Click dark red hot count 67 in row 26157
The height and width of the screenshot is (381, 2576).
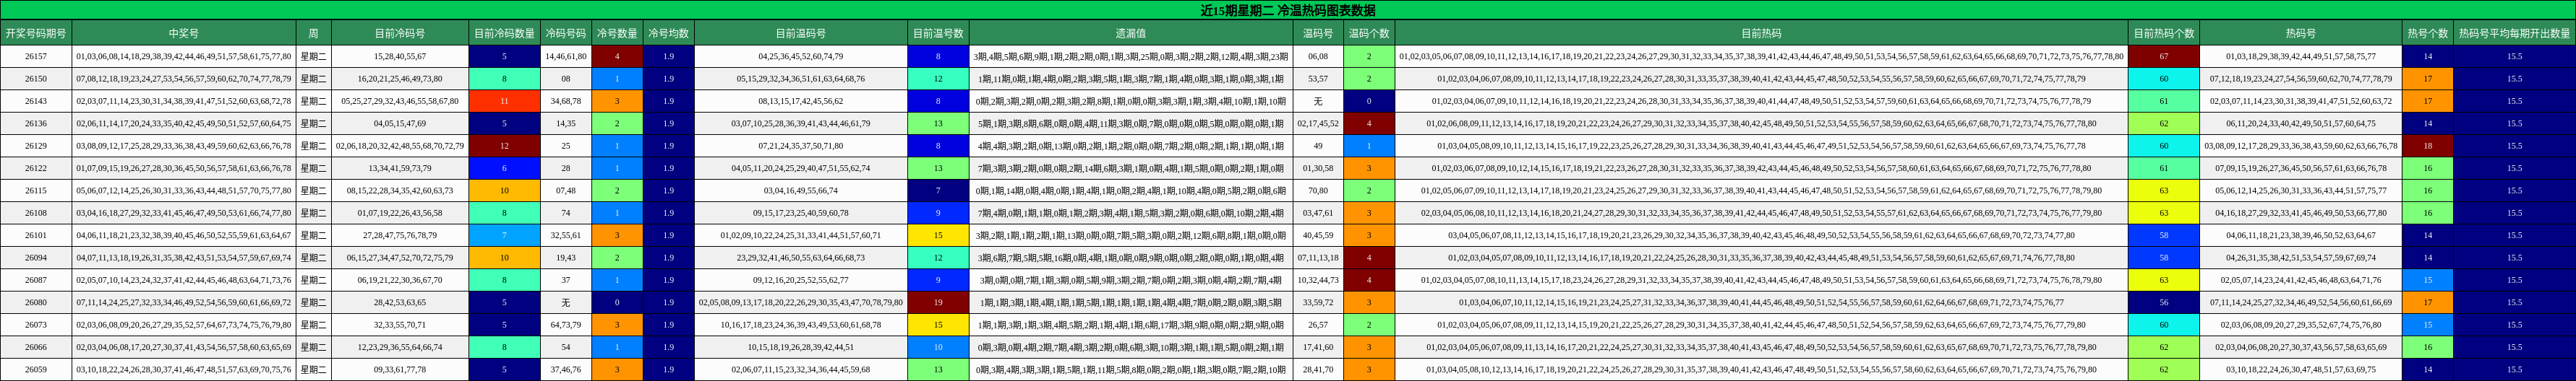(x=2163, y=57)
